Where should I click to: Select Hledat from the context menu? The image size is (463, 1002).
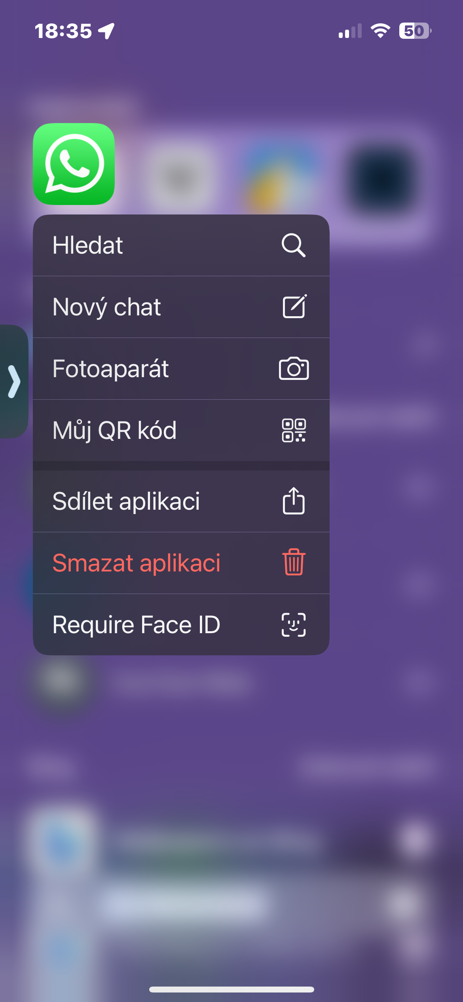[x=88, y=245]
